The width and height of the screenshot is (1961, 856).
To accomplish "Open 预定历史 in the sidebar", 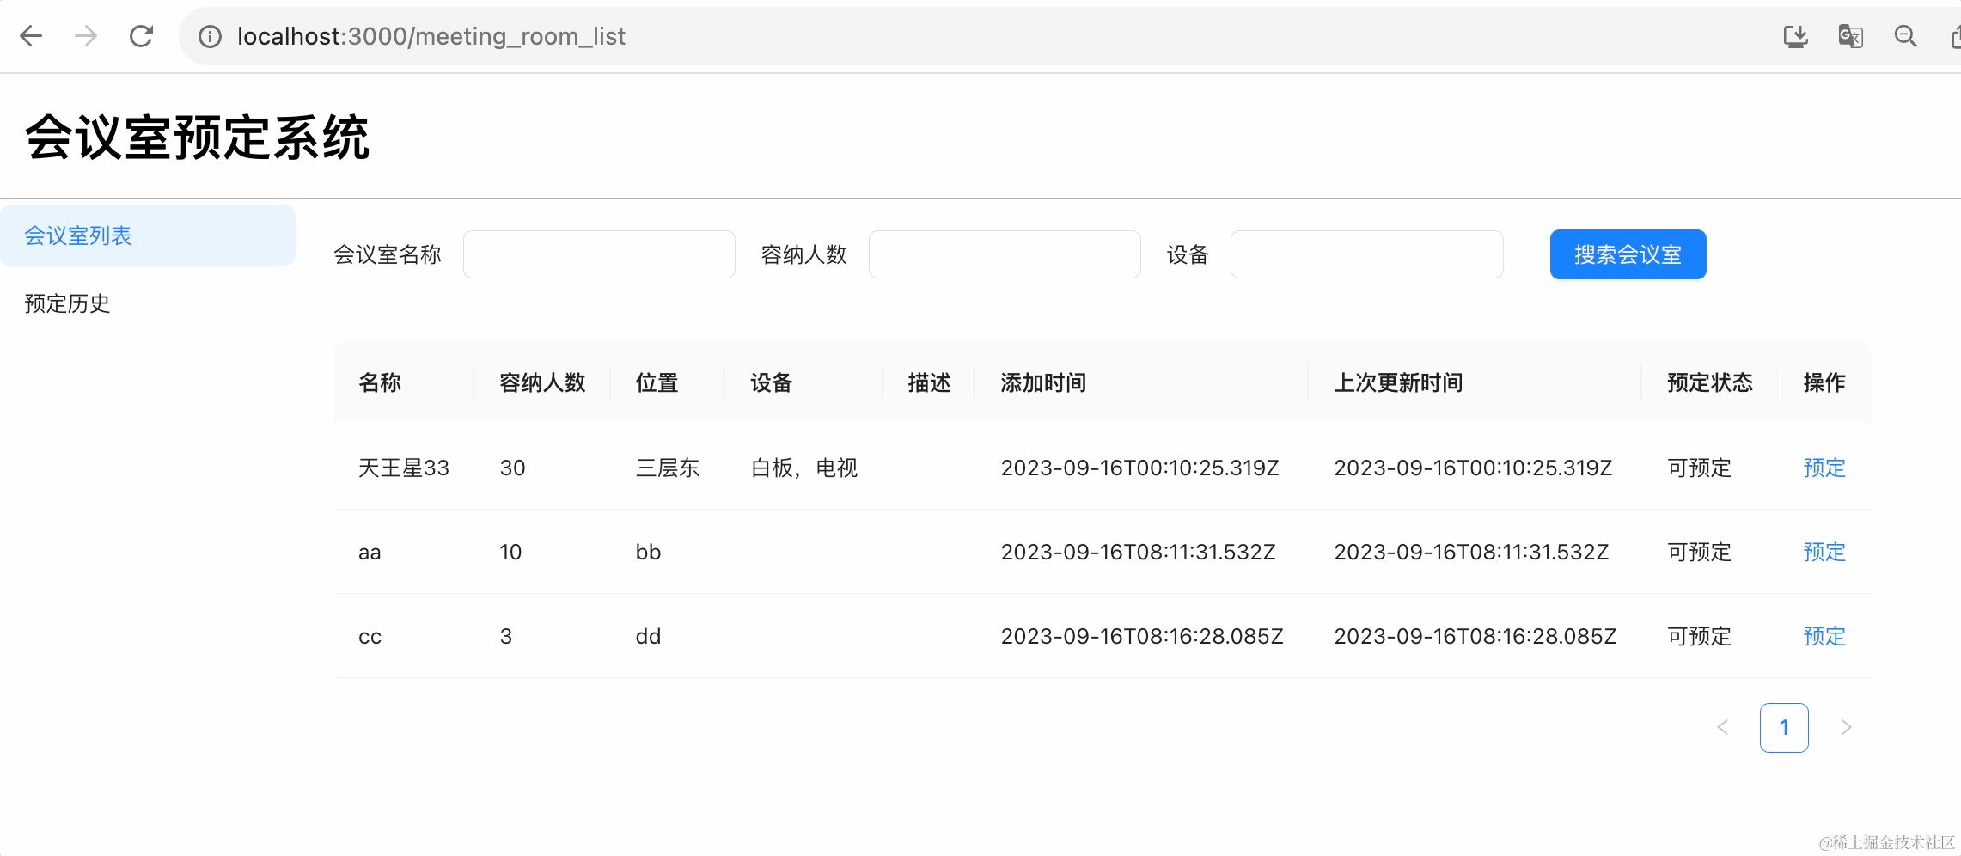I will tap(67, 303).
